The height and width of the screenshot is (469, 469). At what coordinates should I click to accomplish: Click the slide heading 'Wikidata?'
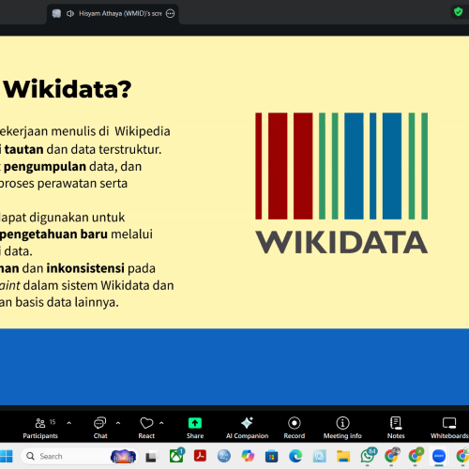(68, 89)
